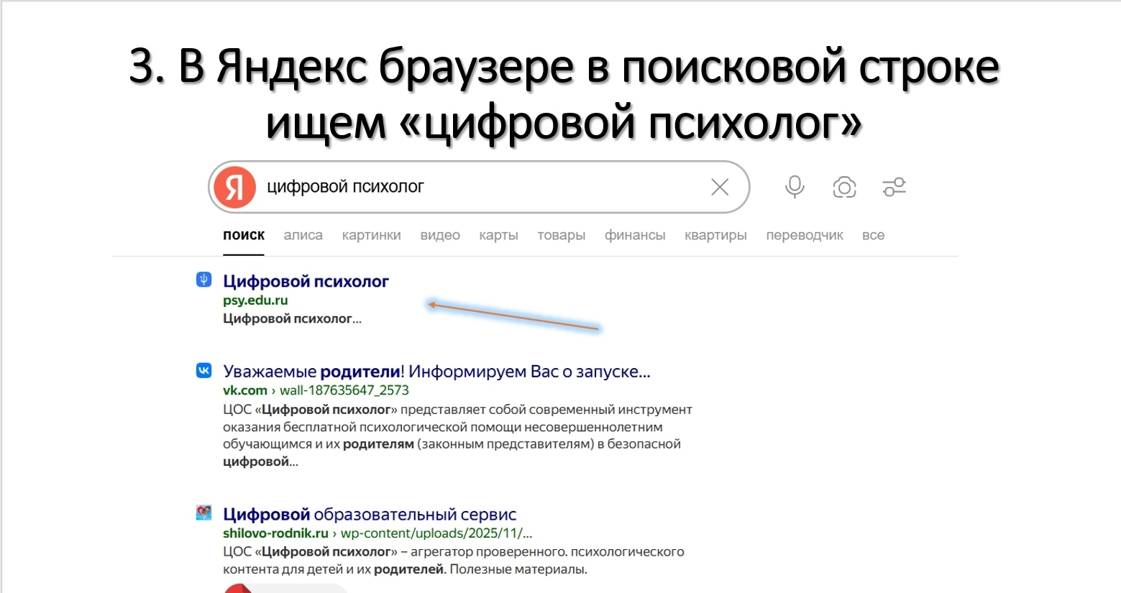Click the psy.edu.ru result favicon
The width and height of the screenshot is (1121, 593).
click(x=204, y=280)
